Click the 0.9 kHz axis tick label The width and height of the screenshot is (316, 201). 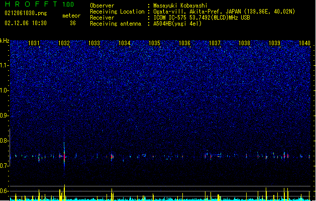pos(5,116)
